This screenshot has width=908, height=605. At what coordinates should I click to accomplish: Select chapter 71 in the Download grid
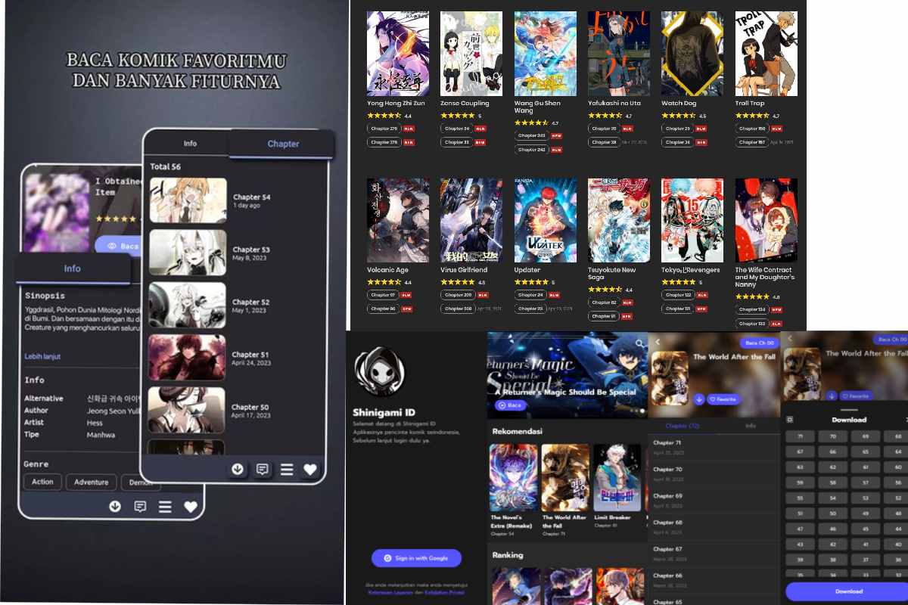point(801,436)
